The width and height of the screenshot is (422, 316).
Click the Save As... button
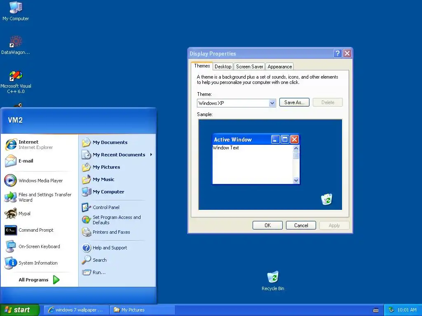tap(294, 102)
